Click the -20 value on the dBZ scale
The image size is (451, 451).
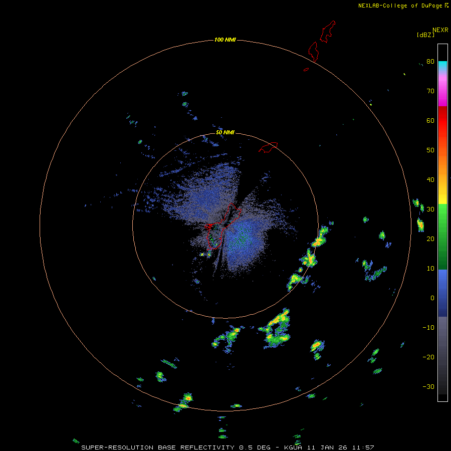click(x=428, y=357)
